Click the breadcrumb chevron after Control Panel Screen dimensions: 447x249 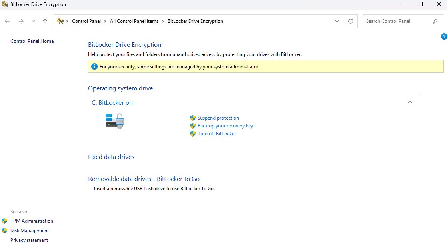tap(105, 21)
